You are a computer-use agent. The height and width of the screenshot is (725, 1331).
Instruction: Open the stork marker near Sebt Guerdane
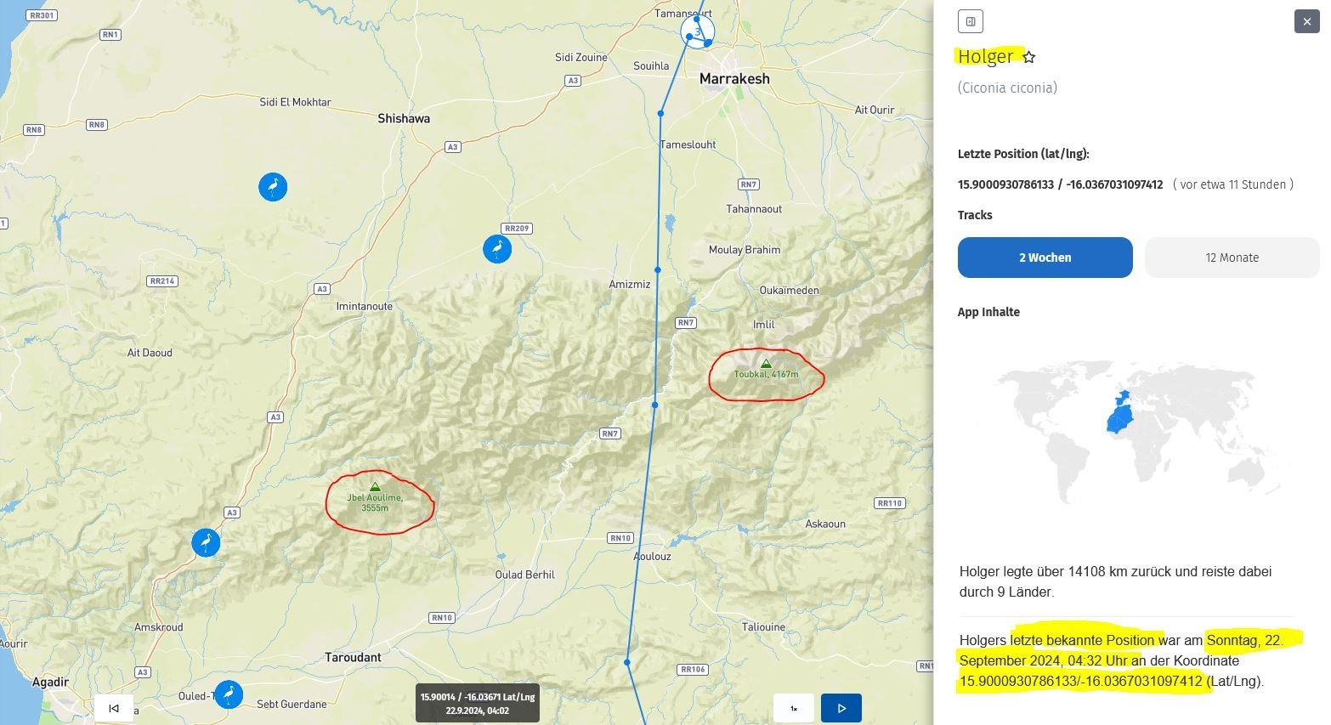[x=228, y=694]
